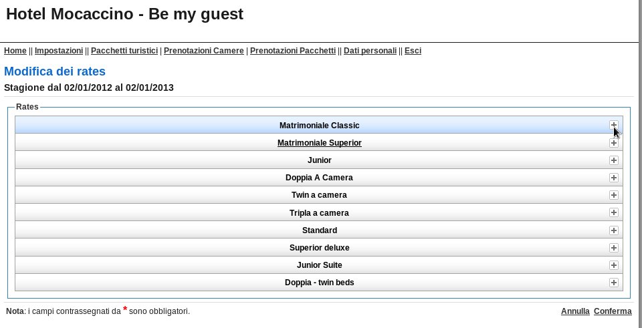This screenshot has width=642, height=328.
Task: Toggle the Junior Suite section title
Action: pos(320,265)
